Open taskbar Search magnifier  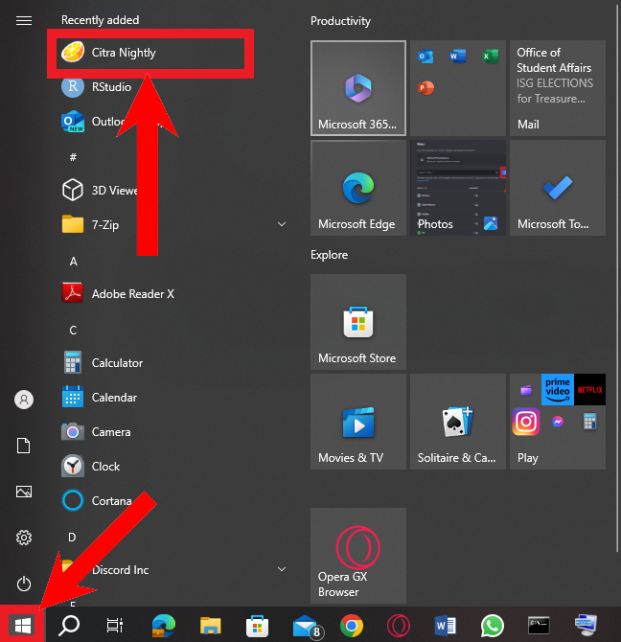[x=69, y=625]
